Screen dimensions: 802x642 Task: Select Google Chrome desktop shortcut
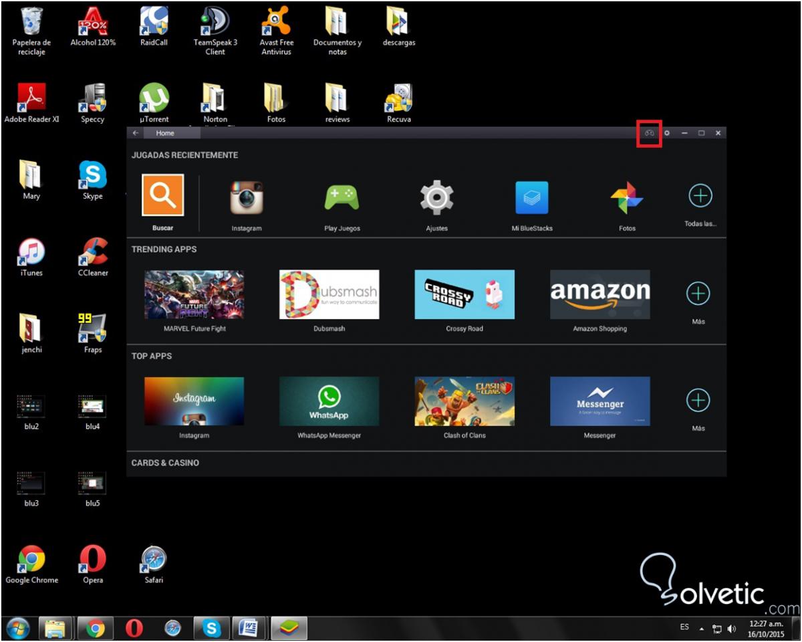(x=31, y=565)
